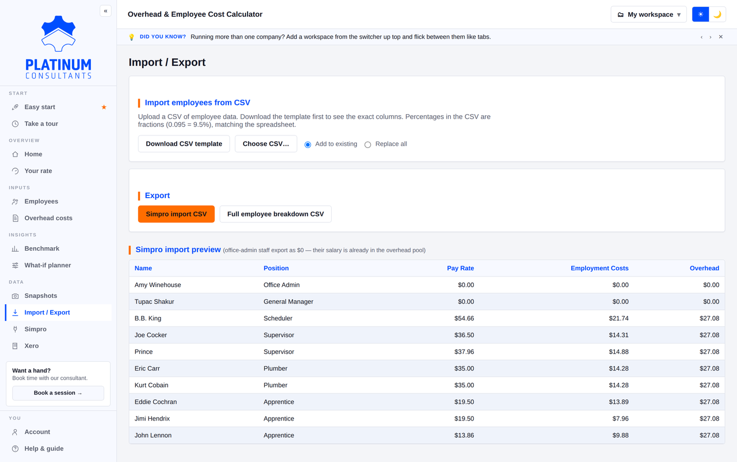Open the Xero integration page

[x=58, y=346]
